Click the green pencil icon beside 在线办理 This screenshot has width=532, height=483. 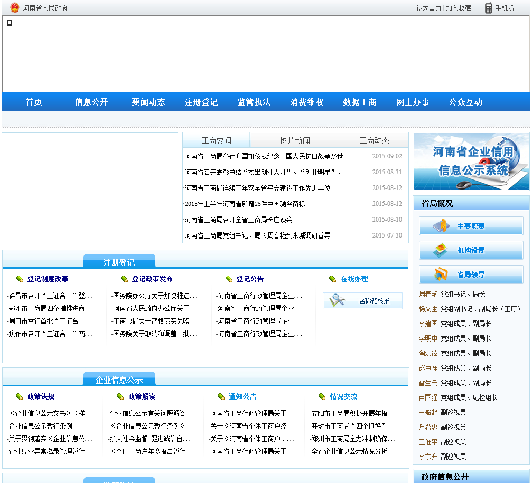[x=332, y=279]
